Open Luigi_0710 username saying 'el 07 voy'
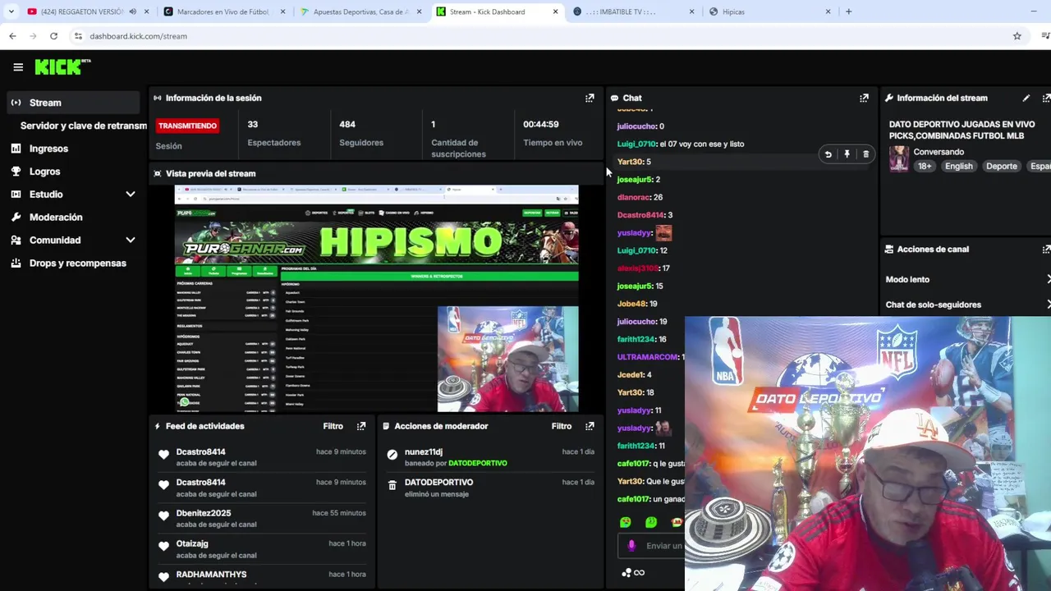The width and height of the screenshot is (1051, 591). pos(636,144)
